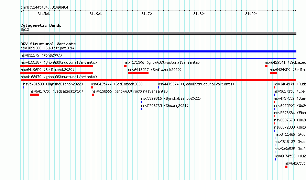
Task: Click the 31470k ruler tick label
Action: (x=147, y=14)
